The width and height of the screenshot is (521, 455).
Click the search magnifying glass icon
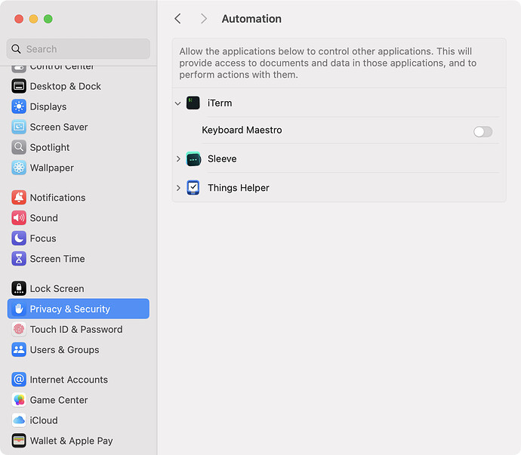point(16,49)
